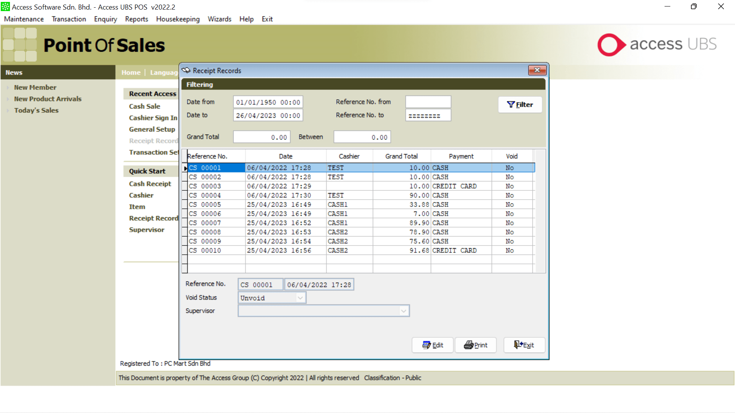Click the Access UBS red logo
The image size is (735, 413).
(x=611, y=45)
